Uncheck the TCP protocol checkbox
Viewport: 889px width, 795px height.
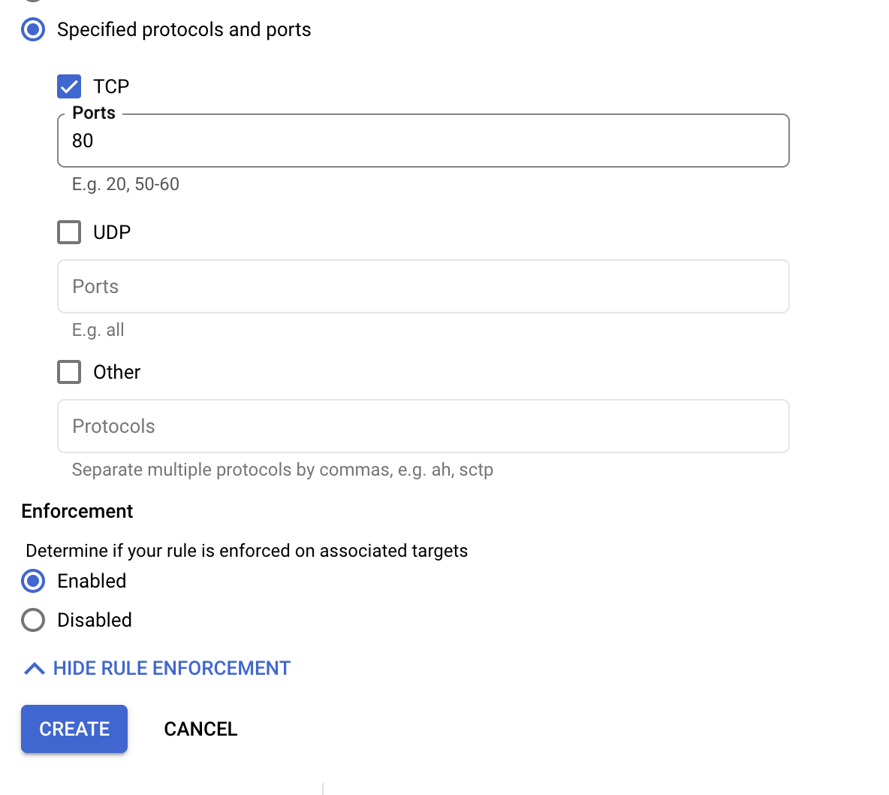coord(69,86)
